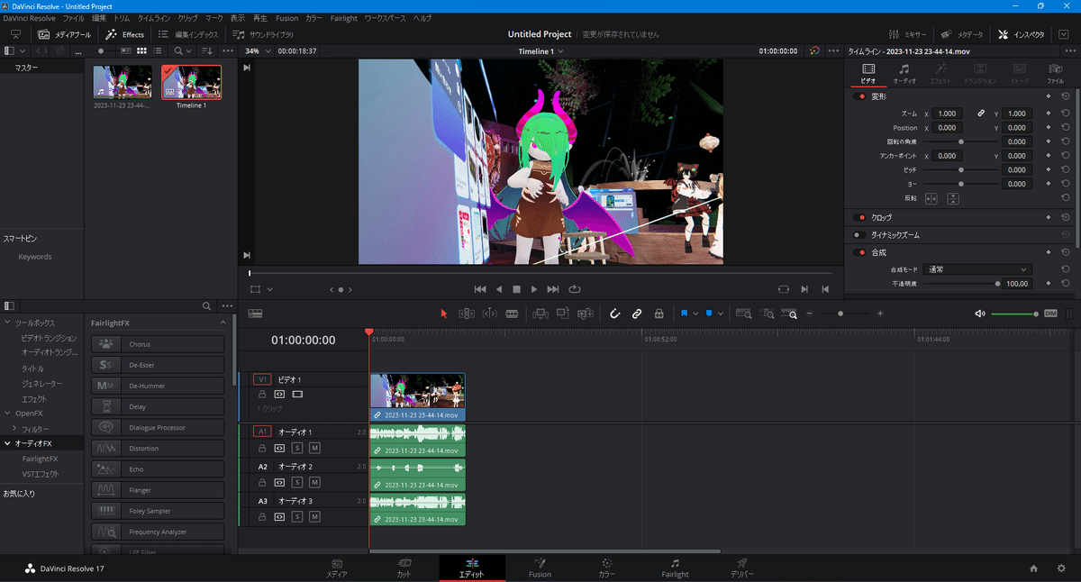Image resolution: width=1081 pixels, height=582 pixels.
Task: Open Timeline View Options icon
Action: tap(255, 314)
